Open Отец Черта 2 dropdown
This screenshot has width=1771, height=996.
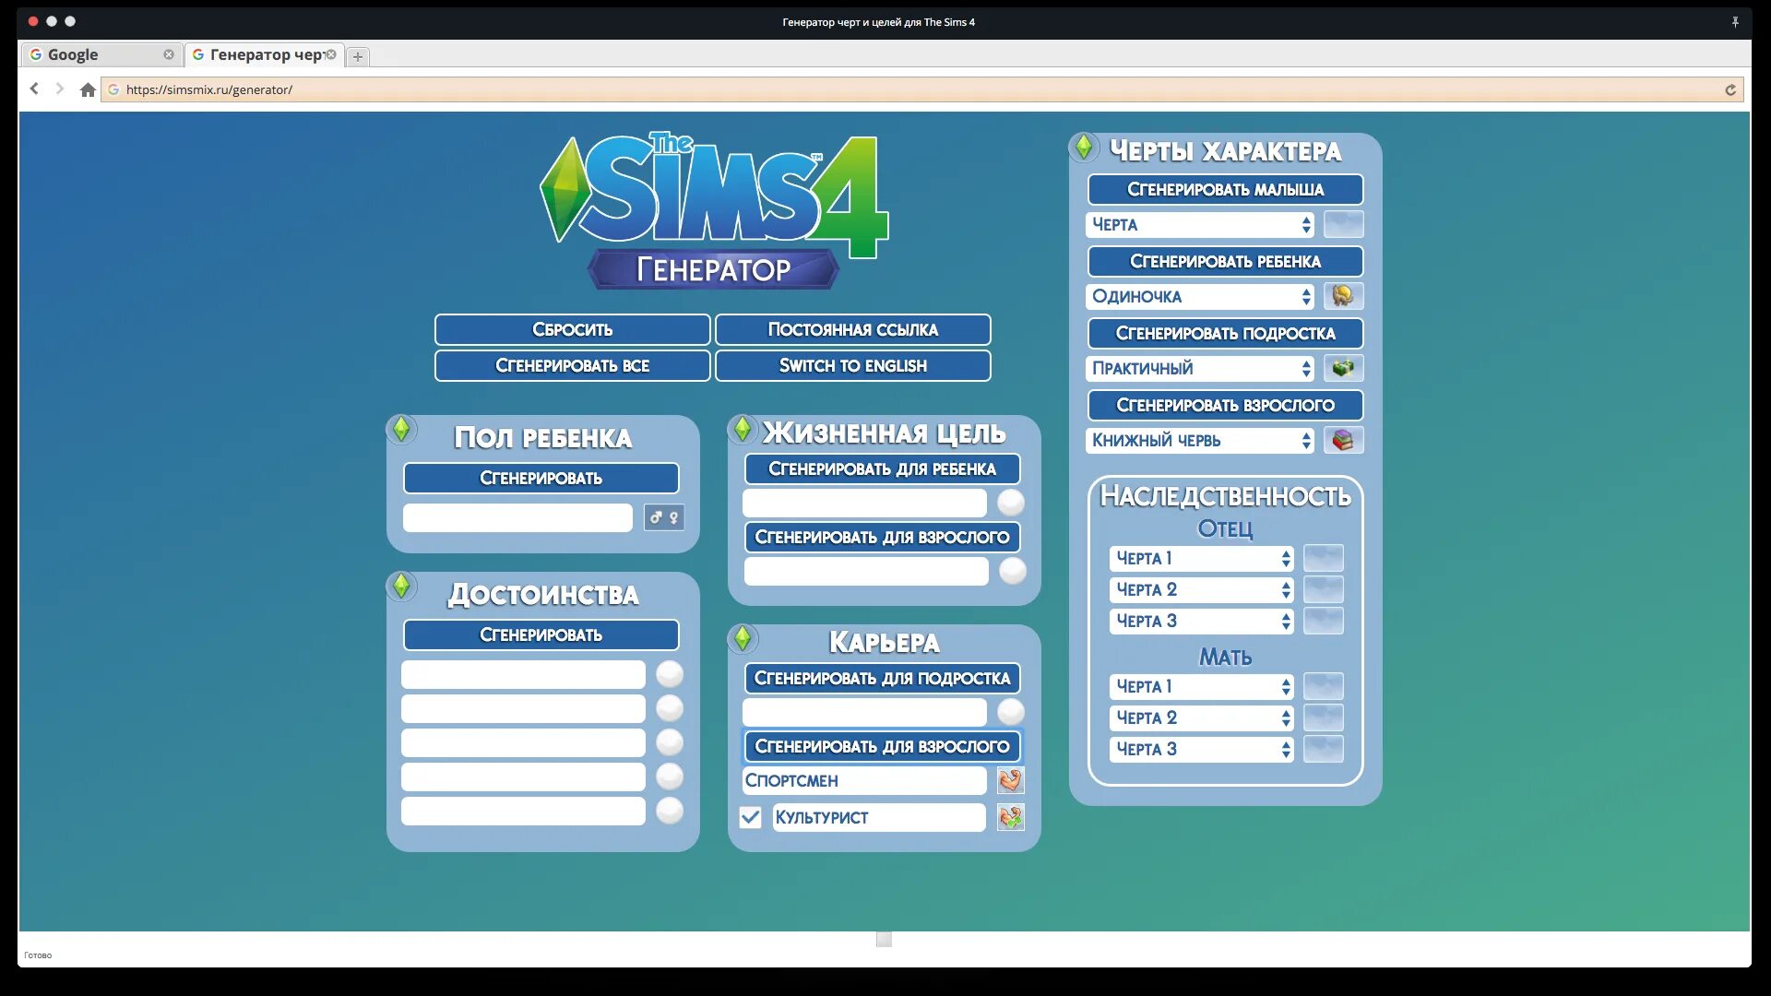tap(1201, 589)
